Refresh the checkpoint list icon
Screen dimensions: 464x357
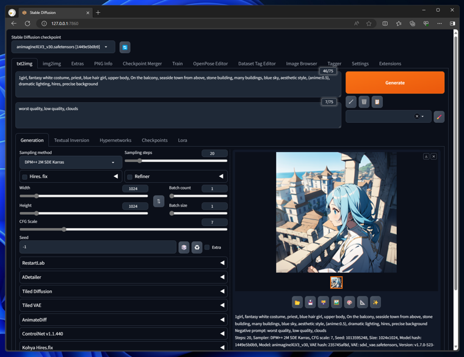[x=125, y=48]
